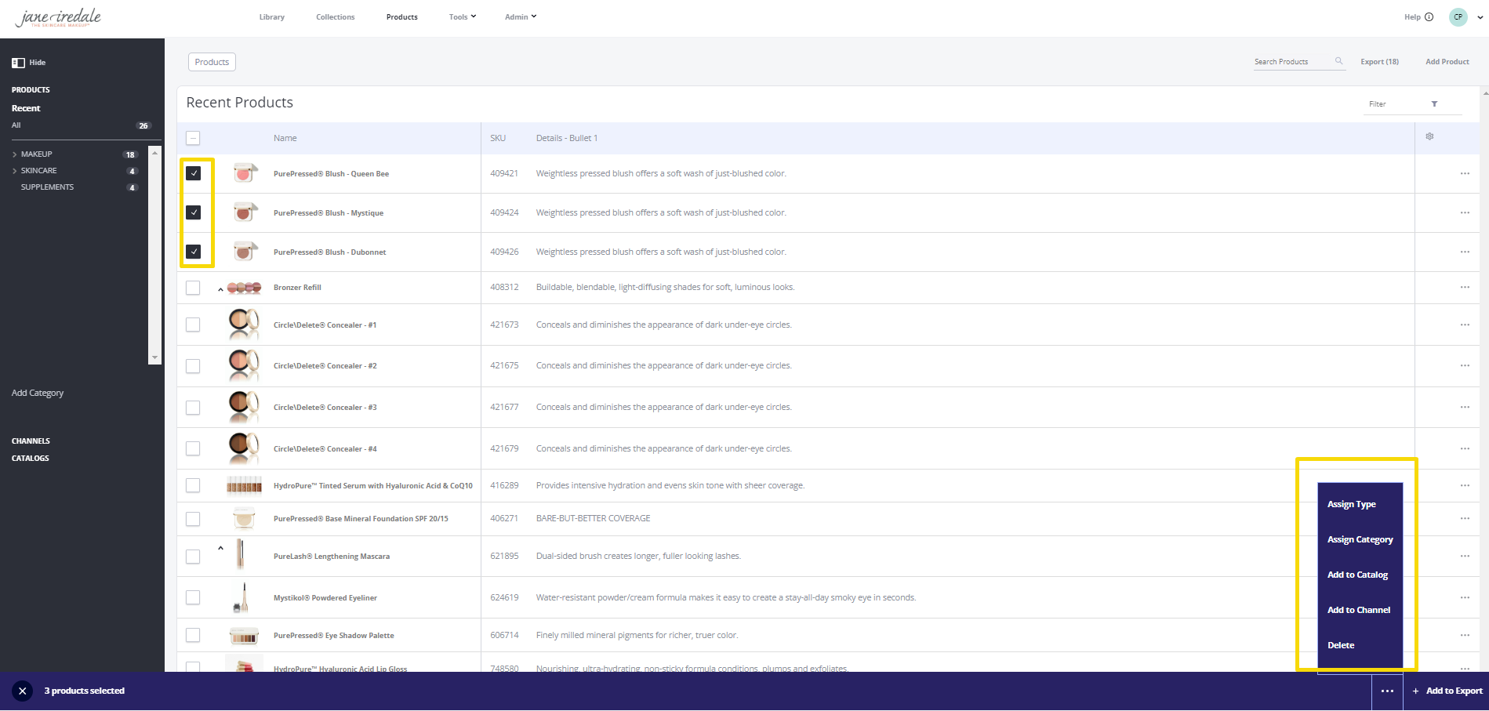
Task: Click the filter funnel icon
Action: tap(1434, 104)
